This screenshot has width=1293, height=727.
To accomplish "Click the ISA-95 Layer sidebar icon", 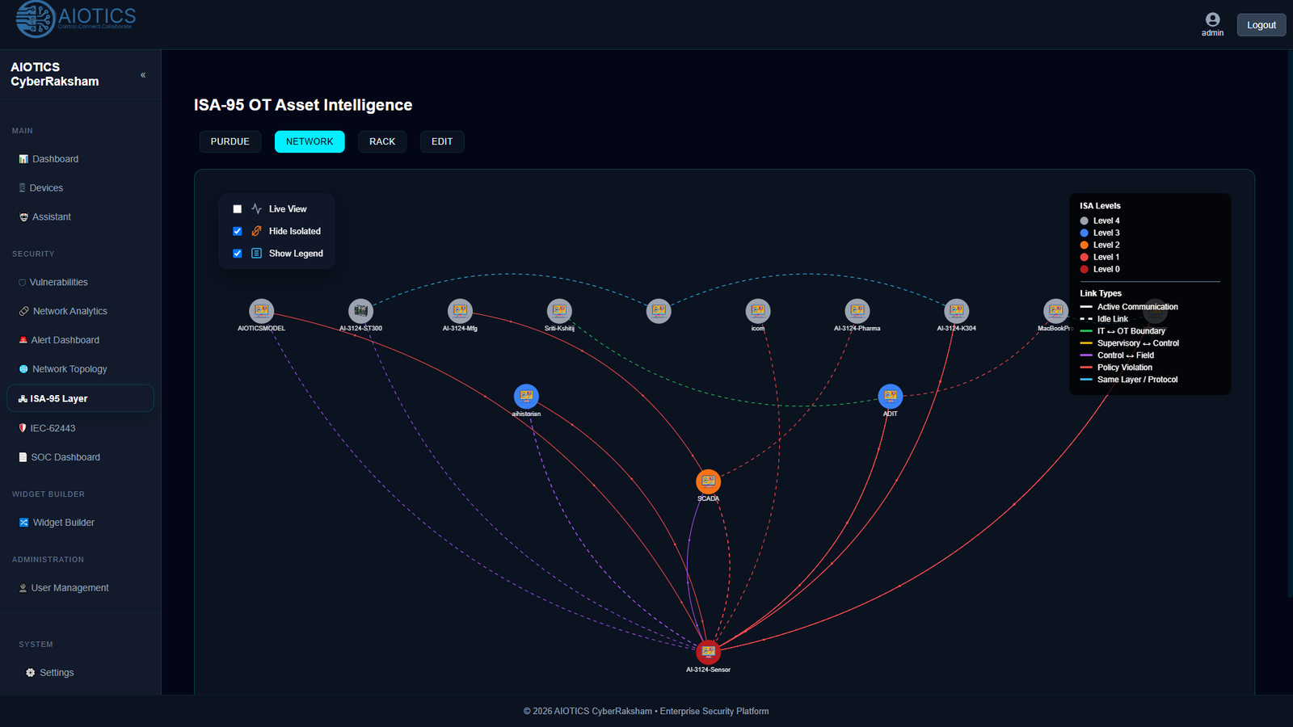I will coord(23,399).
